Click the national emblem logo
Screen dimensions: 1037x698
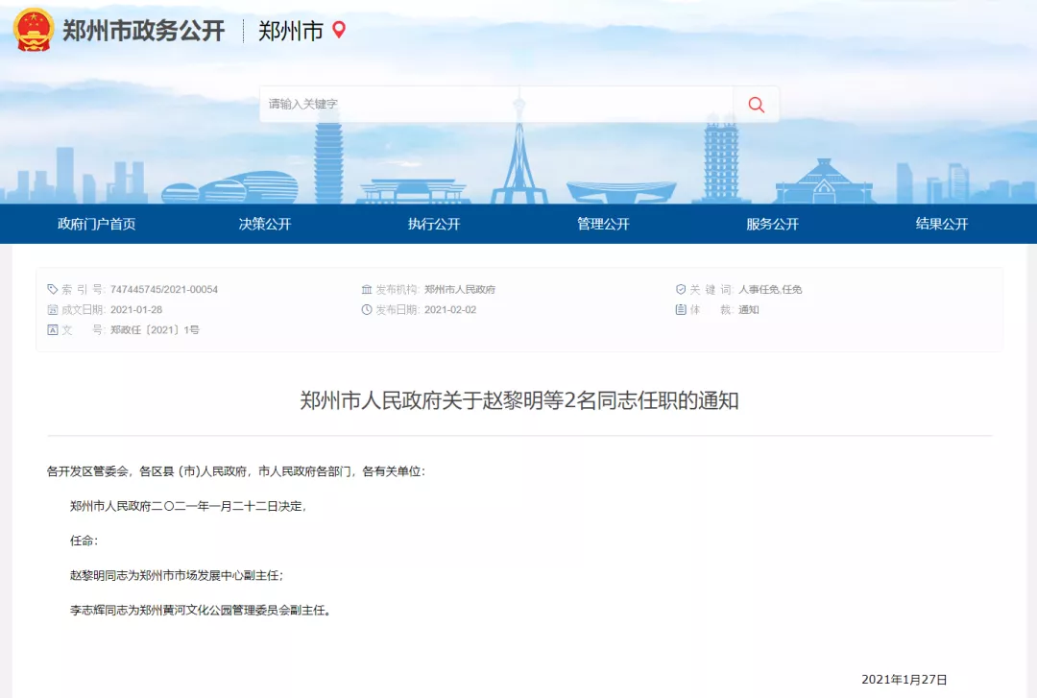coord(33,30)
